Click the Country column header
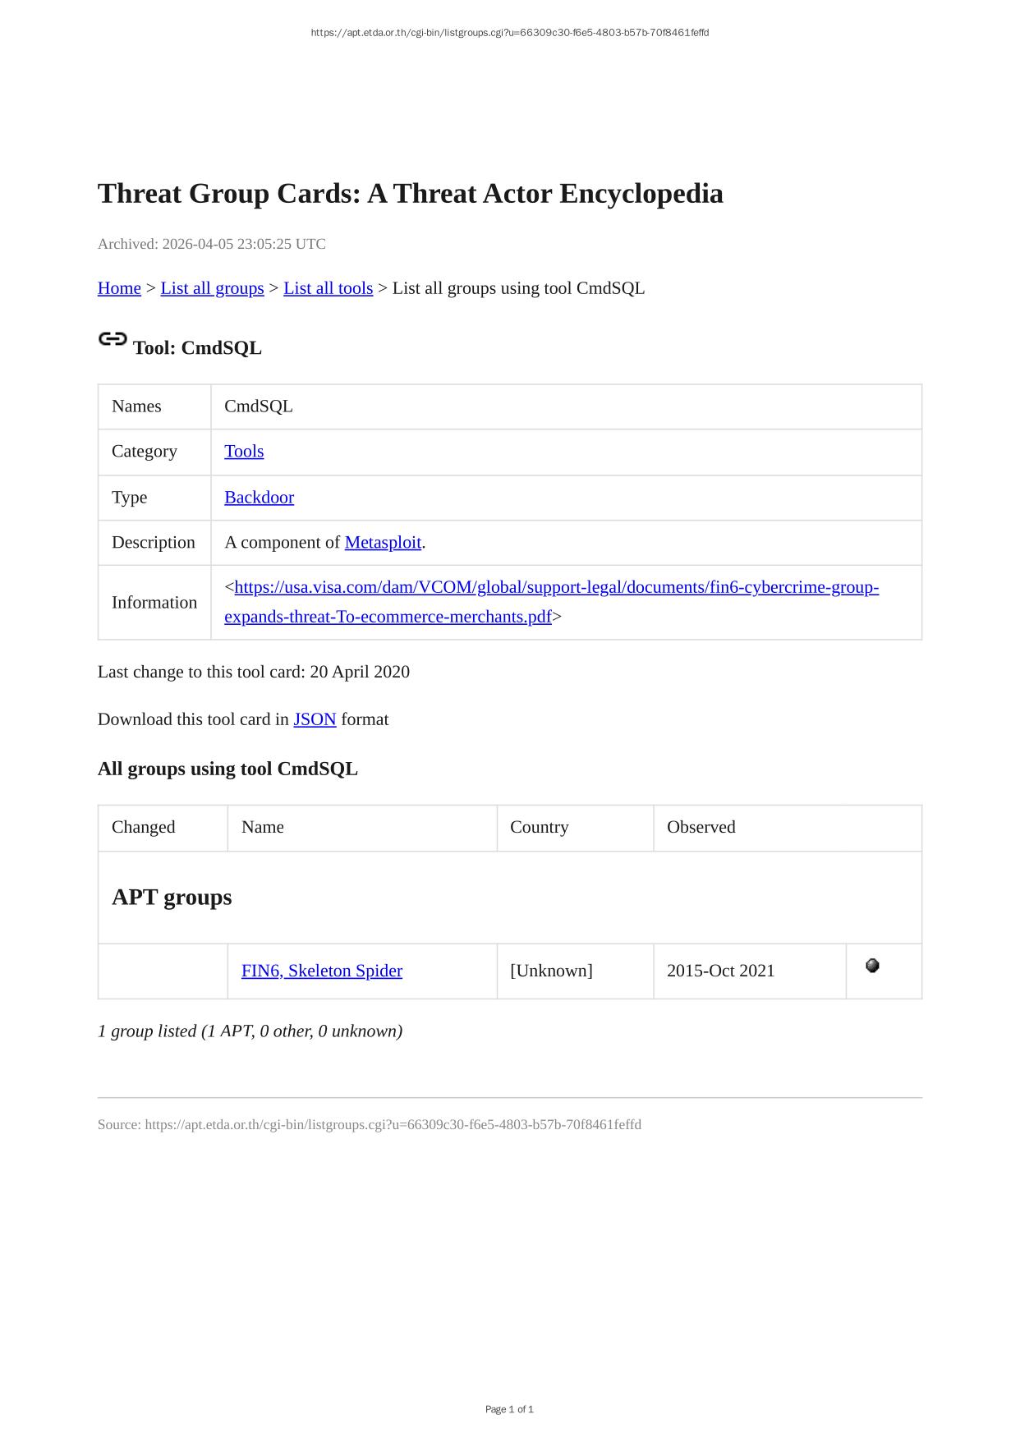This screenshot has width=1020, height=1442. [x=539, y=827]
